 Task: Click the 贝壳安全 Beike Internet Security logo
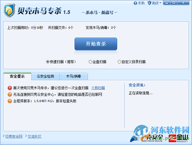point(147,138)
